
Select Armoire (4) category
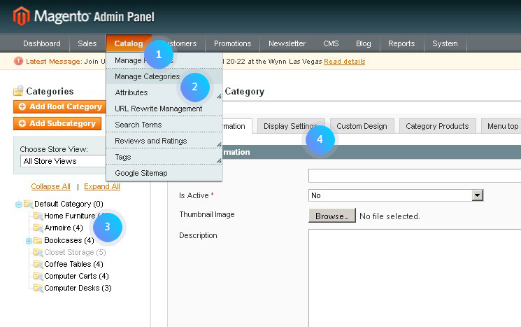coord(64,228)
